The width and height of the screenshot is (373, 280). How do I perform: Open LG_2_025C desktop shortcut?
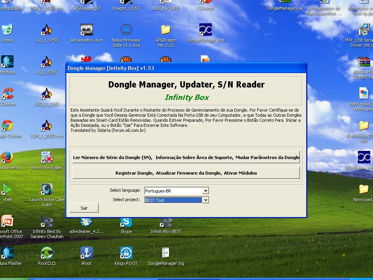pyautogui.click(x=47, y=62)
